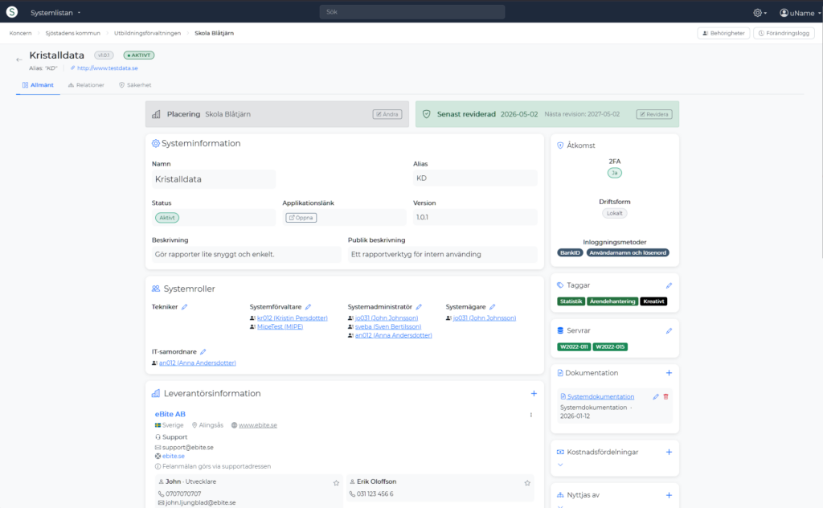The height and width of the screenshot is (508, 823).
Task: Click the Användarnamn och lösenord badge
Action: (627, 253)
